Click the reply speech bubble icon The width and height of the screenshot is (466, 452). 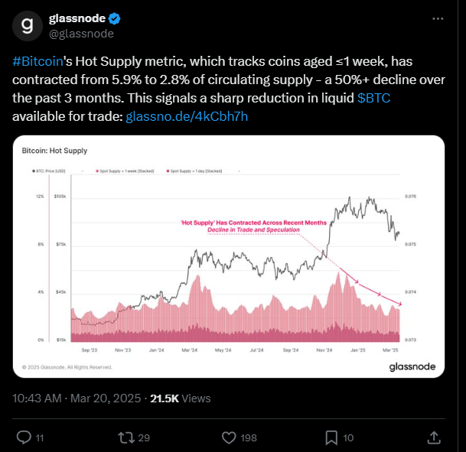24,437
